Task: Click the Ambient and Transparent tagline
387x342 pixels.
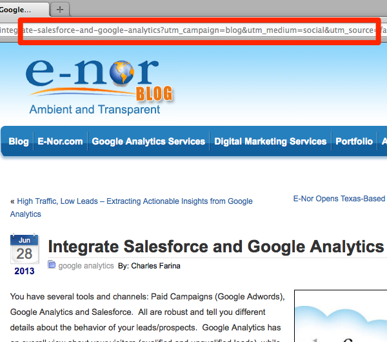Action: click(95, 110)
